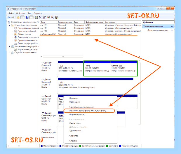The width and height of the screenshot is (181, 154).
Task: Click the Refresh toolbar icon
Action: pyautogui.click(x=36, y=17)
